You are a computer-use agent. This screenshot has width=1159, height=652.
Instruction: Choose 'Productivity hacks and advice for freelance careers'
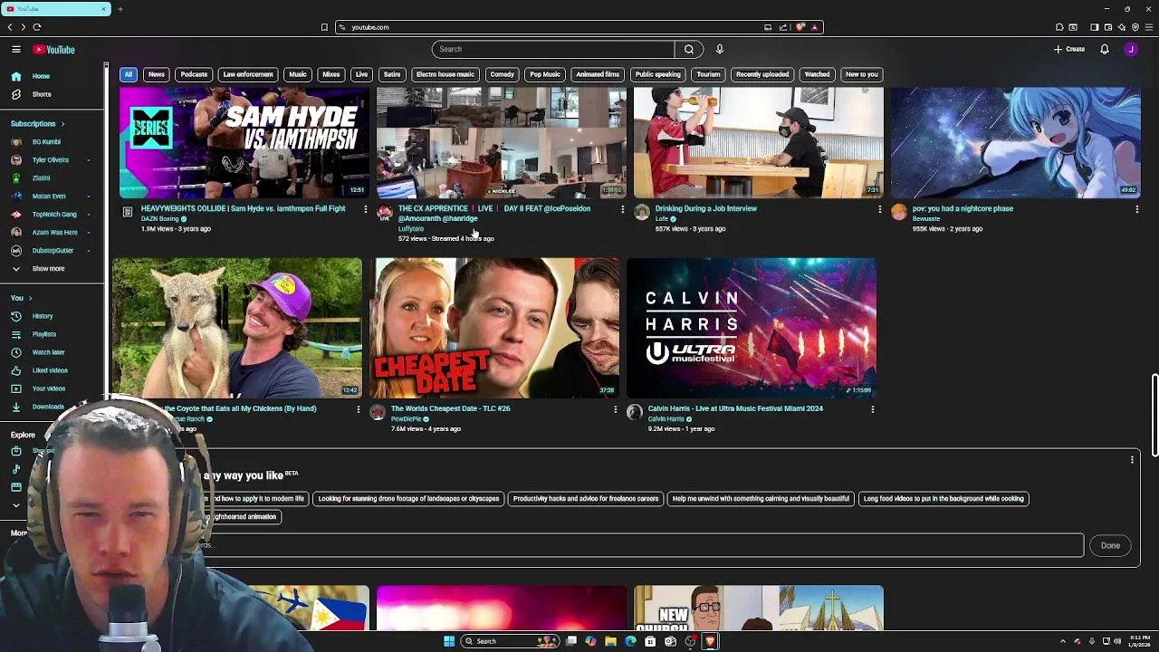coord(586,499)
